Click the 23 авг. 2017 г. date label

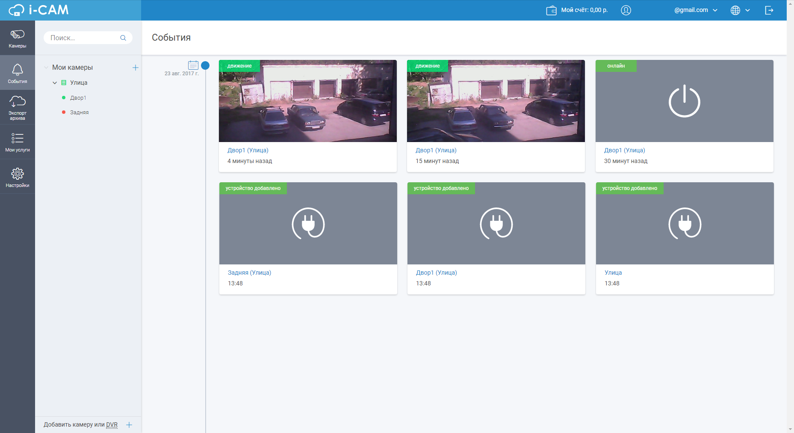182,74
